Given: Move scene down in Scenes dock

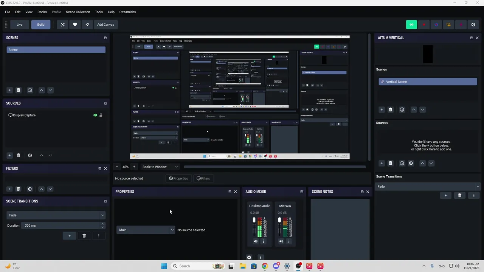Looking at the screenshot, I should (x=50, y=90).
